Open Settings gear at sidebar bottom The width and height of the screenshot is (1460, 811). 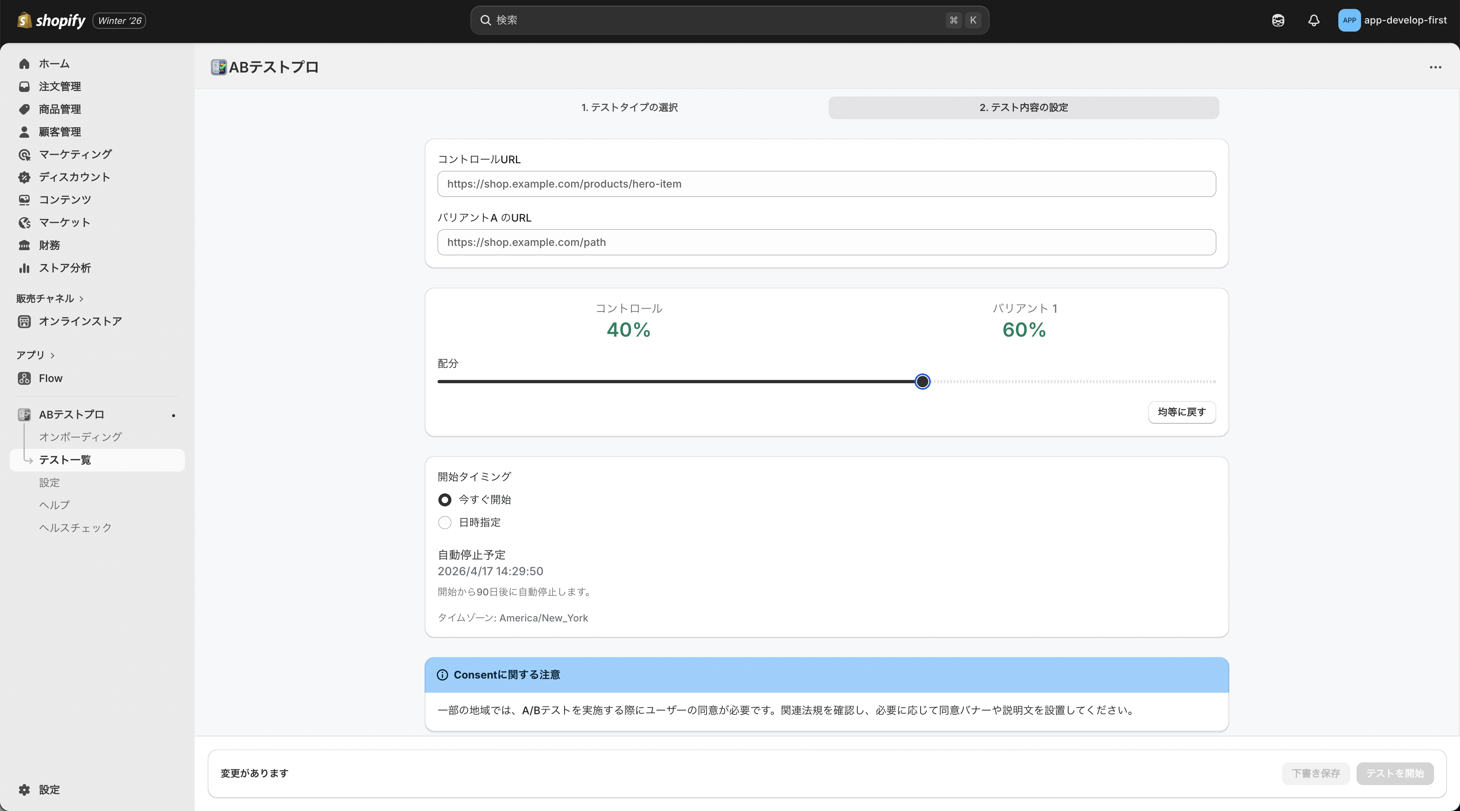coord(24,790)
